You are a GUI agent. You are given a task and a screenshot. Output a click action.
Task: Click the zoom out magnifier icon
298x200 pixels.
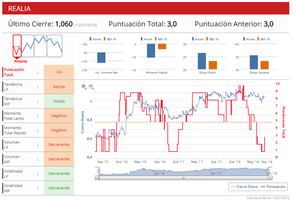click(x=91, y=87)
